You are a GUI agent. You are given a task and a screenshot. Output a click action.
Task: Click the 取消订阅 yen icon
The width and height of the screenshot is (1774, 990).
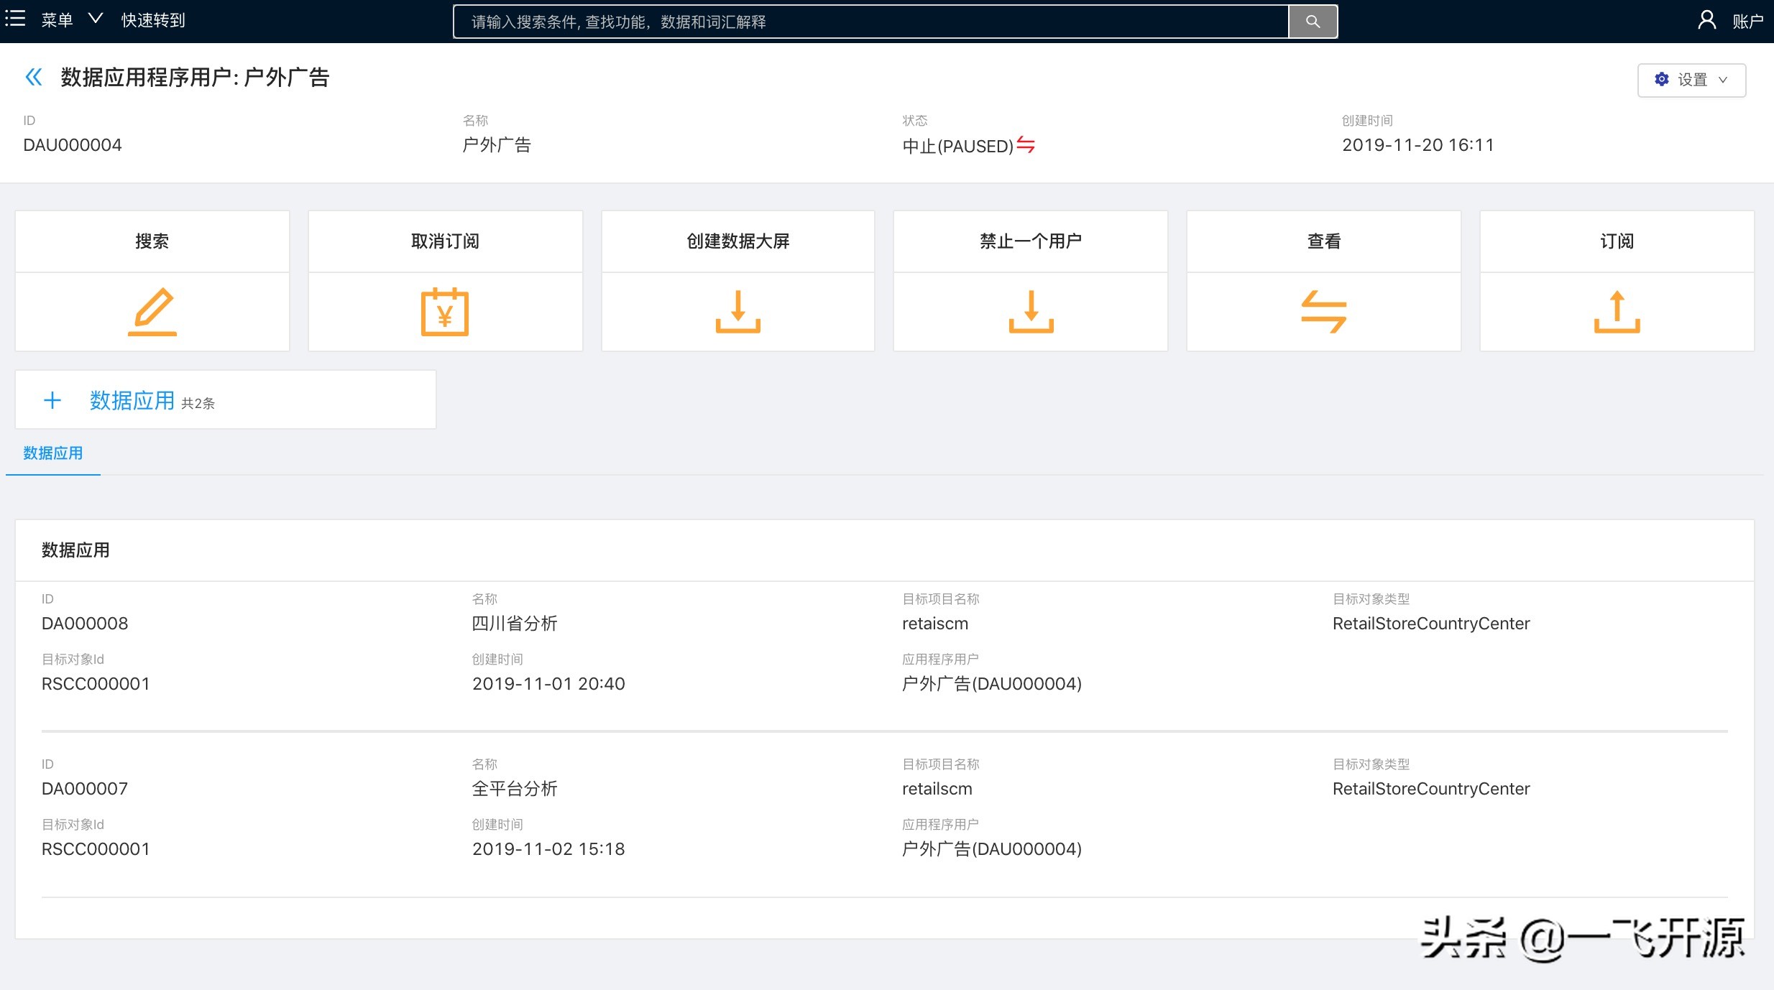445,311
